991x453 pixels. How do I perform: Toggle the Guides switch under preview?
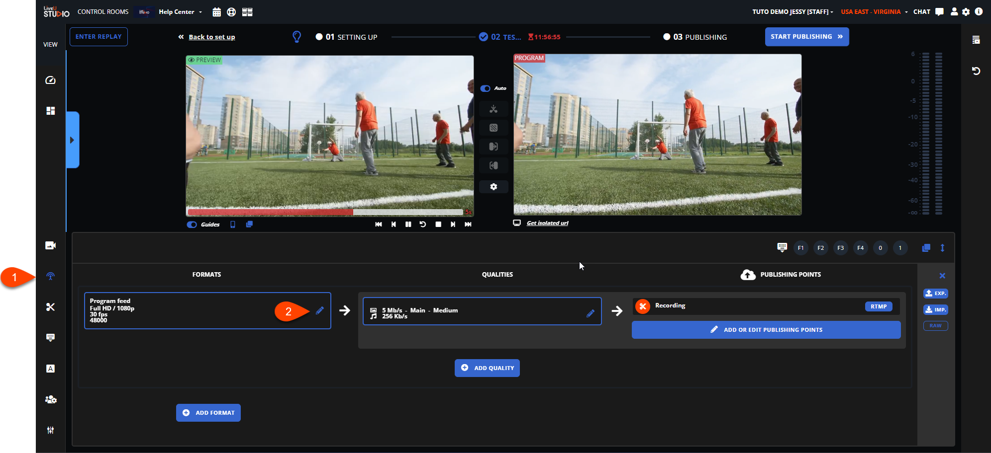click(x=192, y=225)
